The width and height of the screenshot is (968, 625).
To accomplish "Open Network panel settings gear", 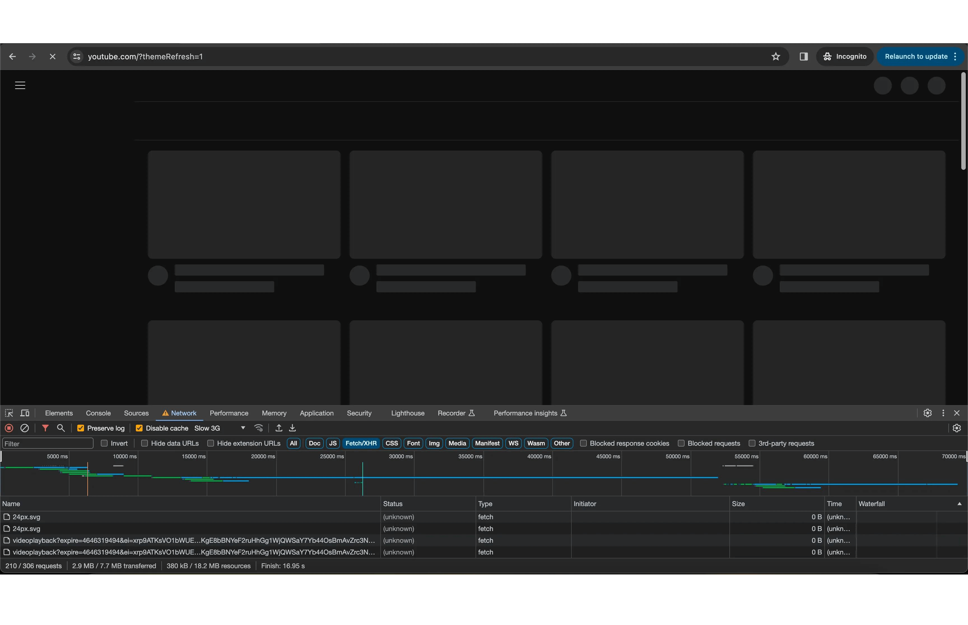I will click(957, 428).
